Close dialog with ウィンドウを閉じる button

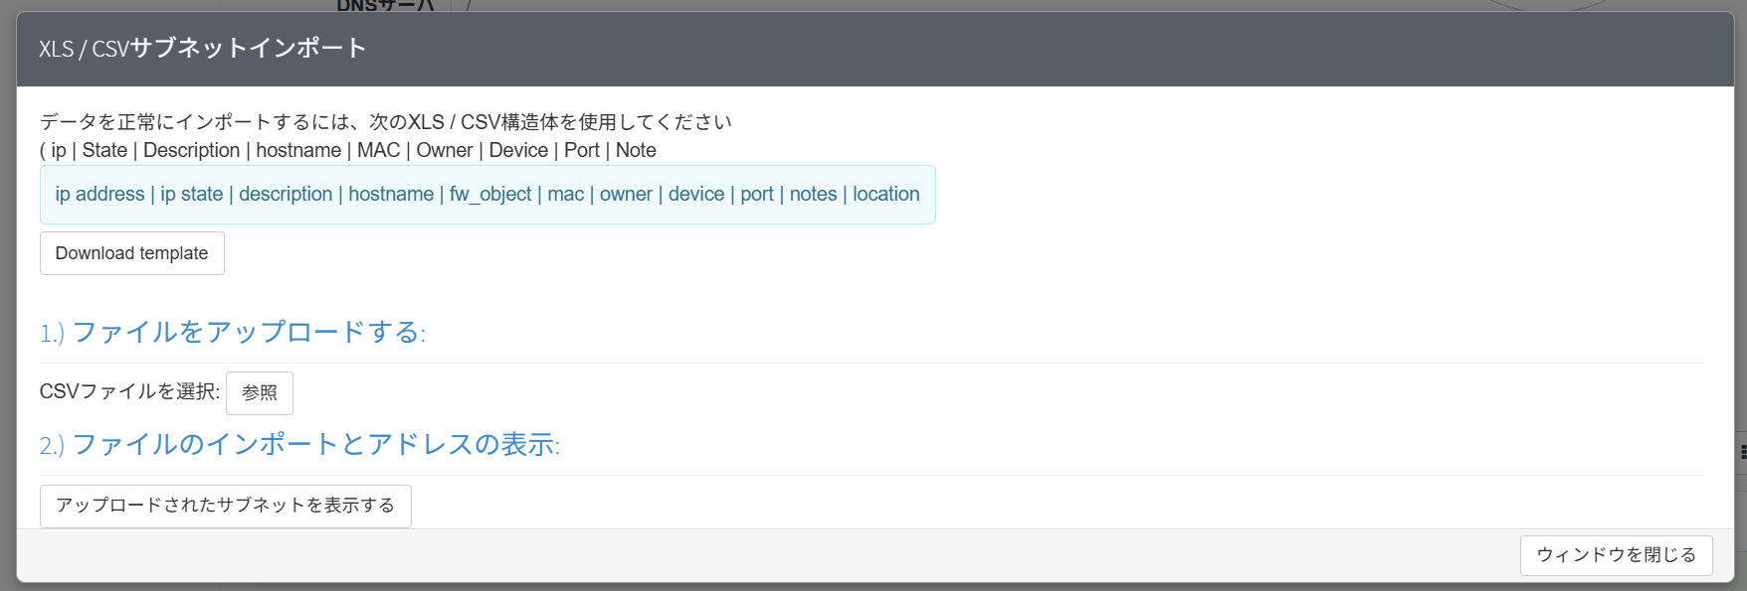coord(1615,554)
